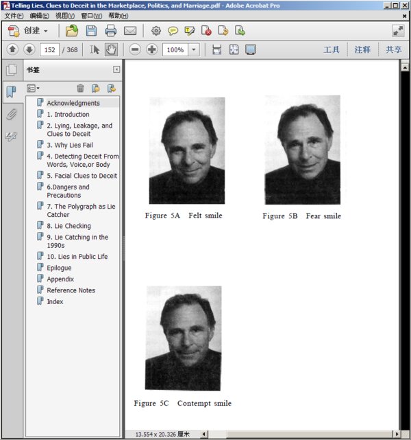The image size is (411, 440).
Task: Open 7. The Polygraph as Lie Catcher
Action: (x=81, y=211)
